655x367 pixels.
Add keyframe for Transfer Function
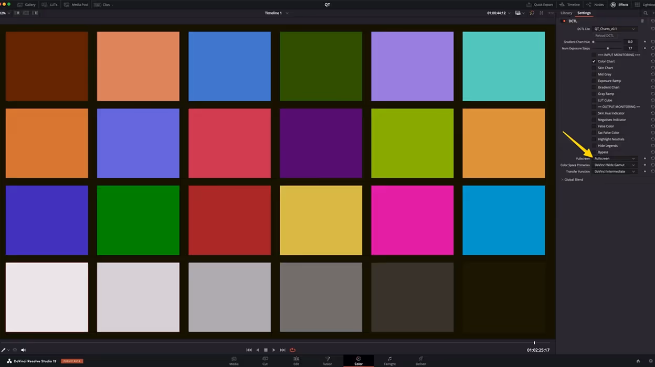pyautogui.click(x=645, y=171)
